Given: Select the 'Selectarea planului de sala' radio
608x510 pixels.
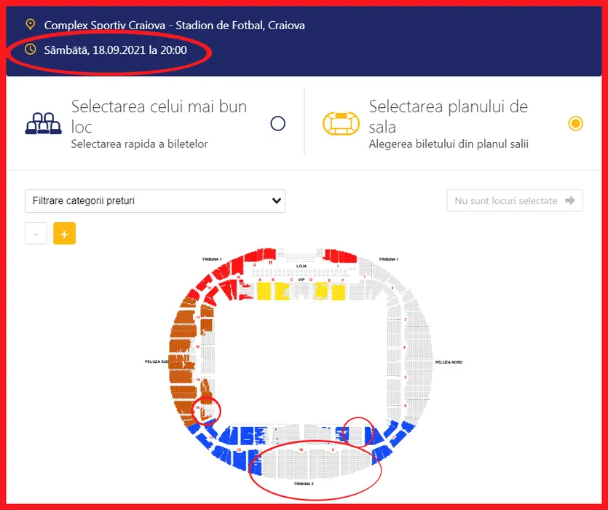Looking at the screenshot, I should [575, 123].
